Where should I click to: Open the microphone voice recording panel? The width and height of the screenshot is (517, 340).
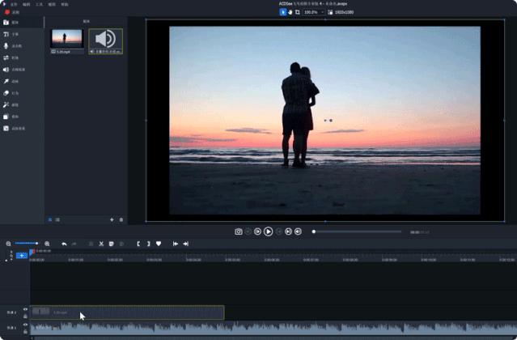pyautogui.click(x=11, y=46)
